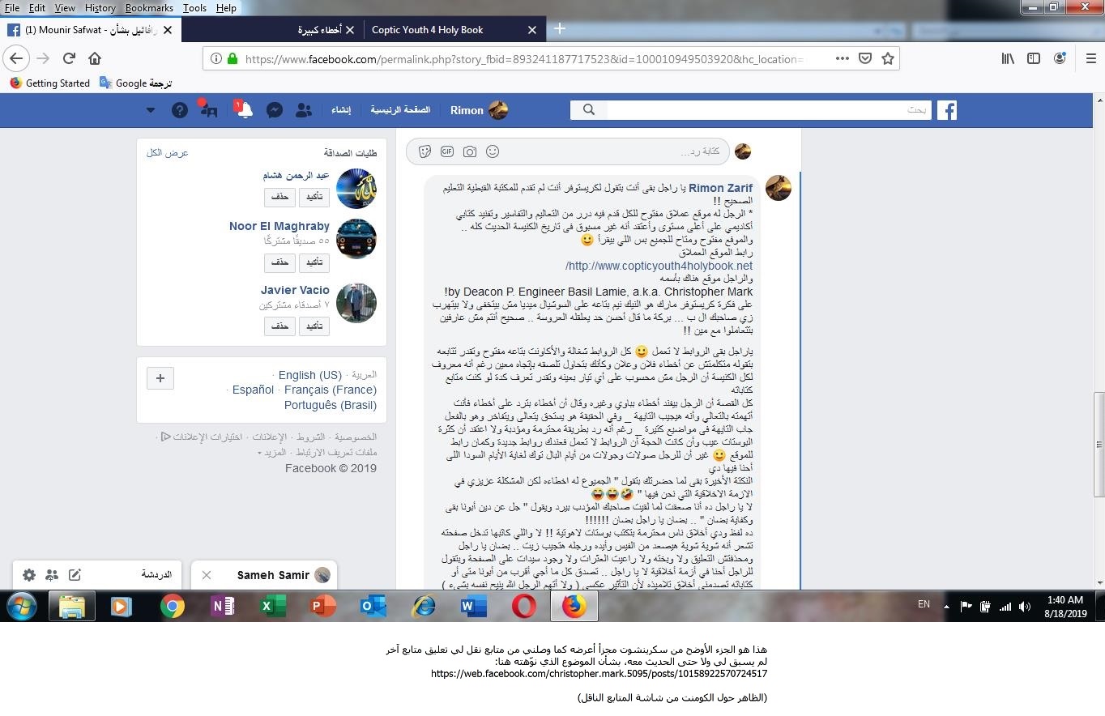Bookmark this page with the star icon
Screen dimensions: 1105x716
click(x=887, y=58)
